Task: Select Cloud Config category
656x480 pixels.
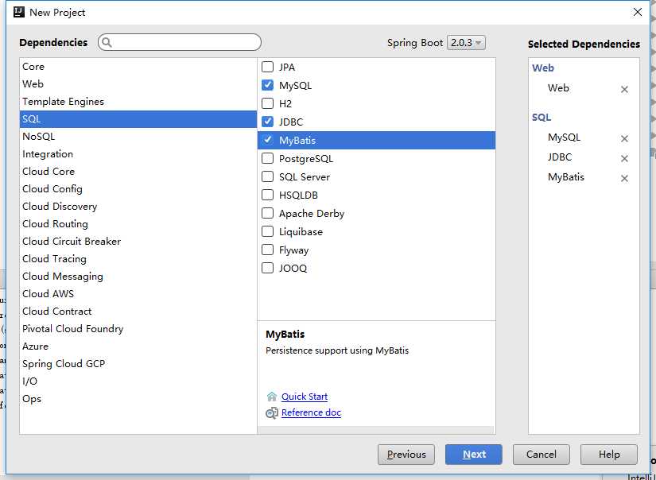Action: 138,189
